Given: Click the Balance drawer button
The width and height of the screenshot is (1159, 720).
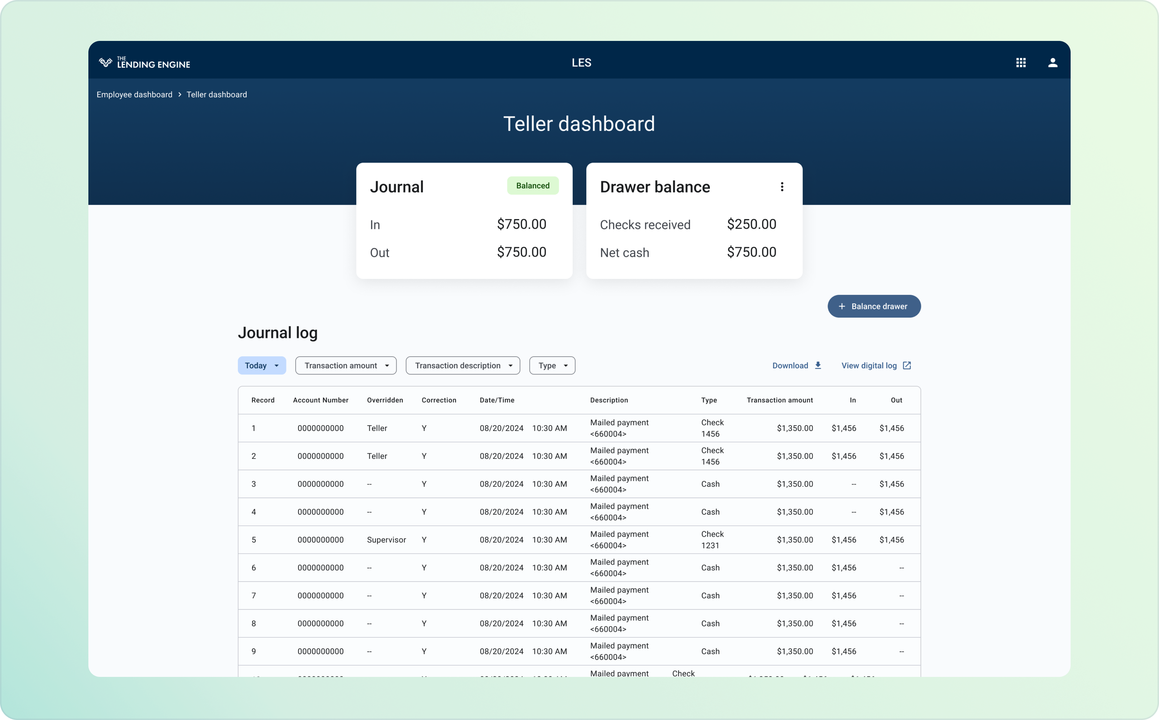Looking at the screenshot, I should coord(873,306).
